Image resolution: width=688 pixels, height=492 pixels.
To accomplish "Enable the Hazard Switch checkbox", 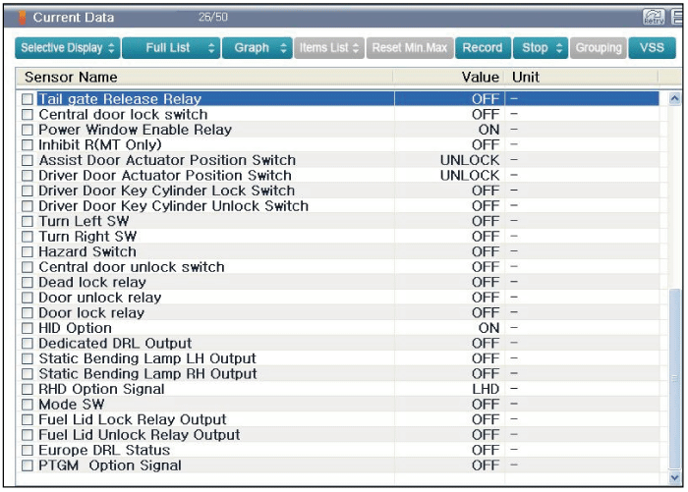I will 28,251.
